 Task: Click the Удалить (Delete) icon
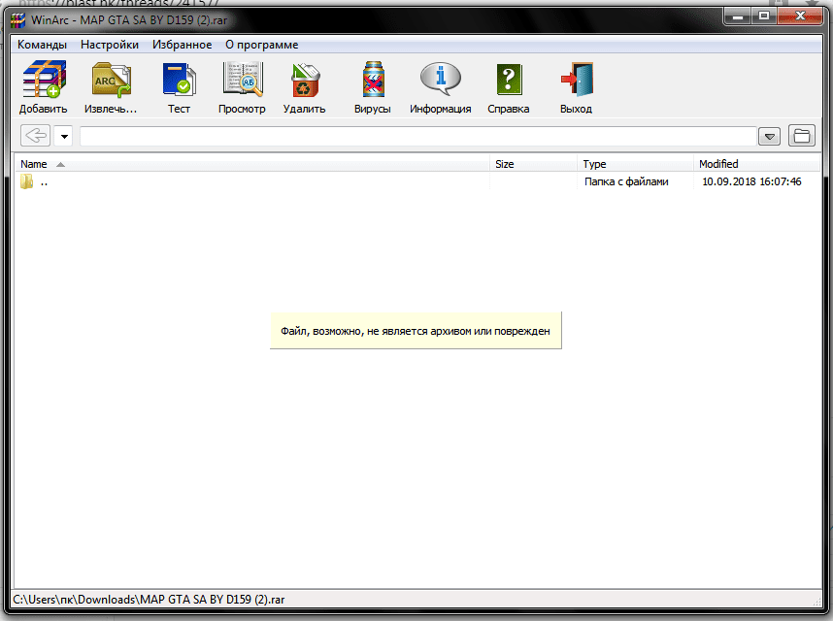305,81
